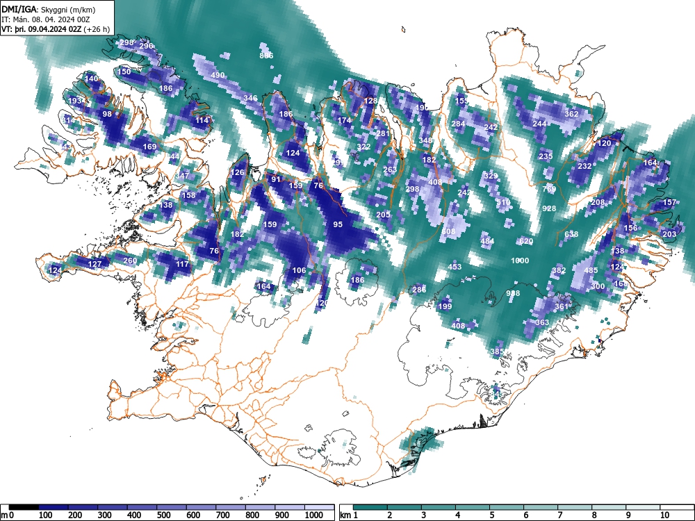Click the visibility value 928 on the map

pos(549,208)
